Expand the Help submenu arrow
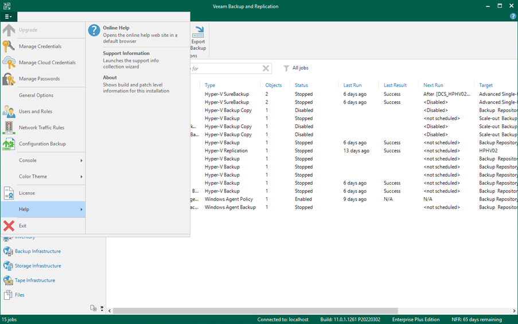 pyautogui.click(x=81, y=209)
